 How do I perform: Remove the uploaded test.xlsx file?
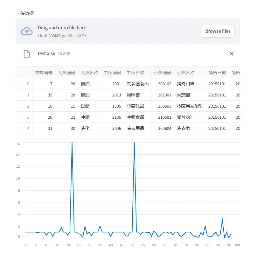(232, 53)
